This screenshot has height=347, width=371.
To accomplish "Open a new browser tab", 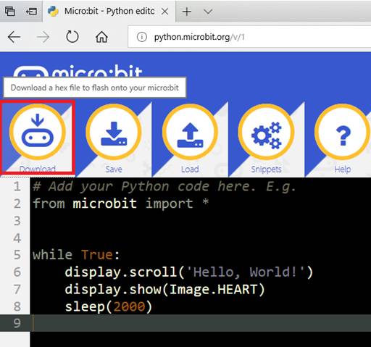I will point(187,12).
